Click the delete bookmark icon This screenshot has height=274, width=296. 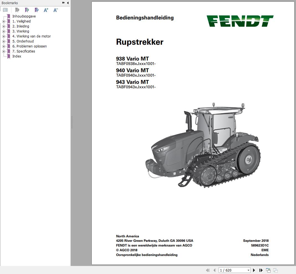tap(17, 10)
